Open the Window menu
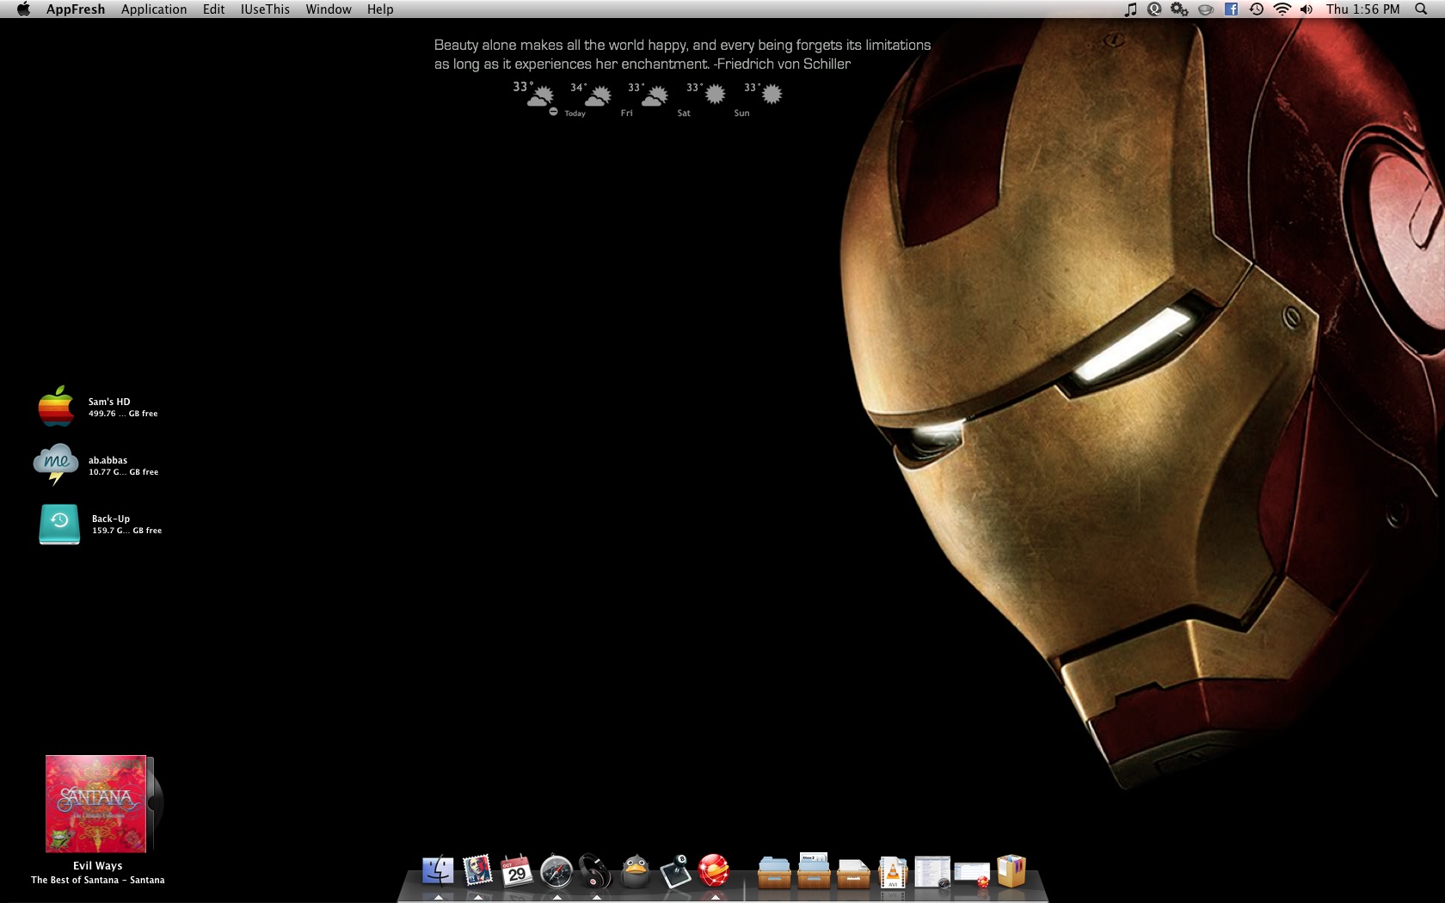This screenshot has width=1445, height=903. (329, 9)
